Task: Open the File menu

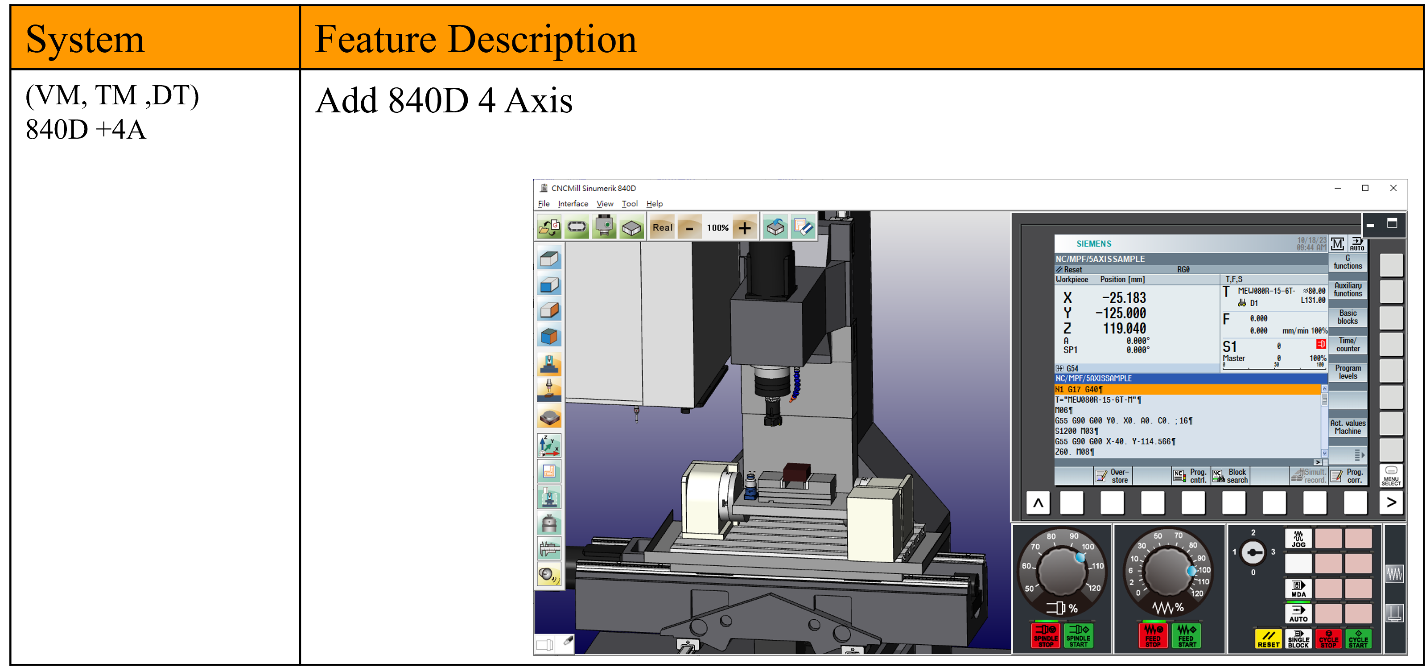Action: 543,204
